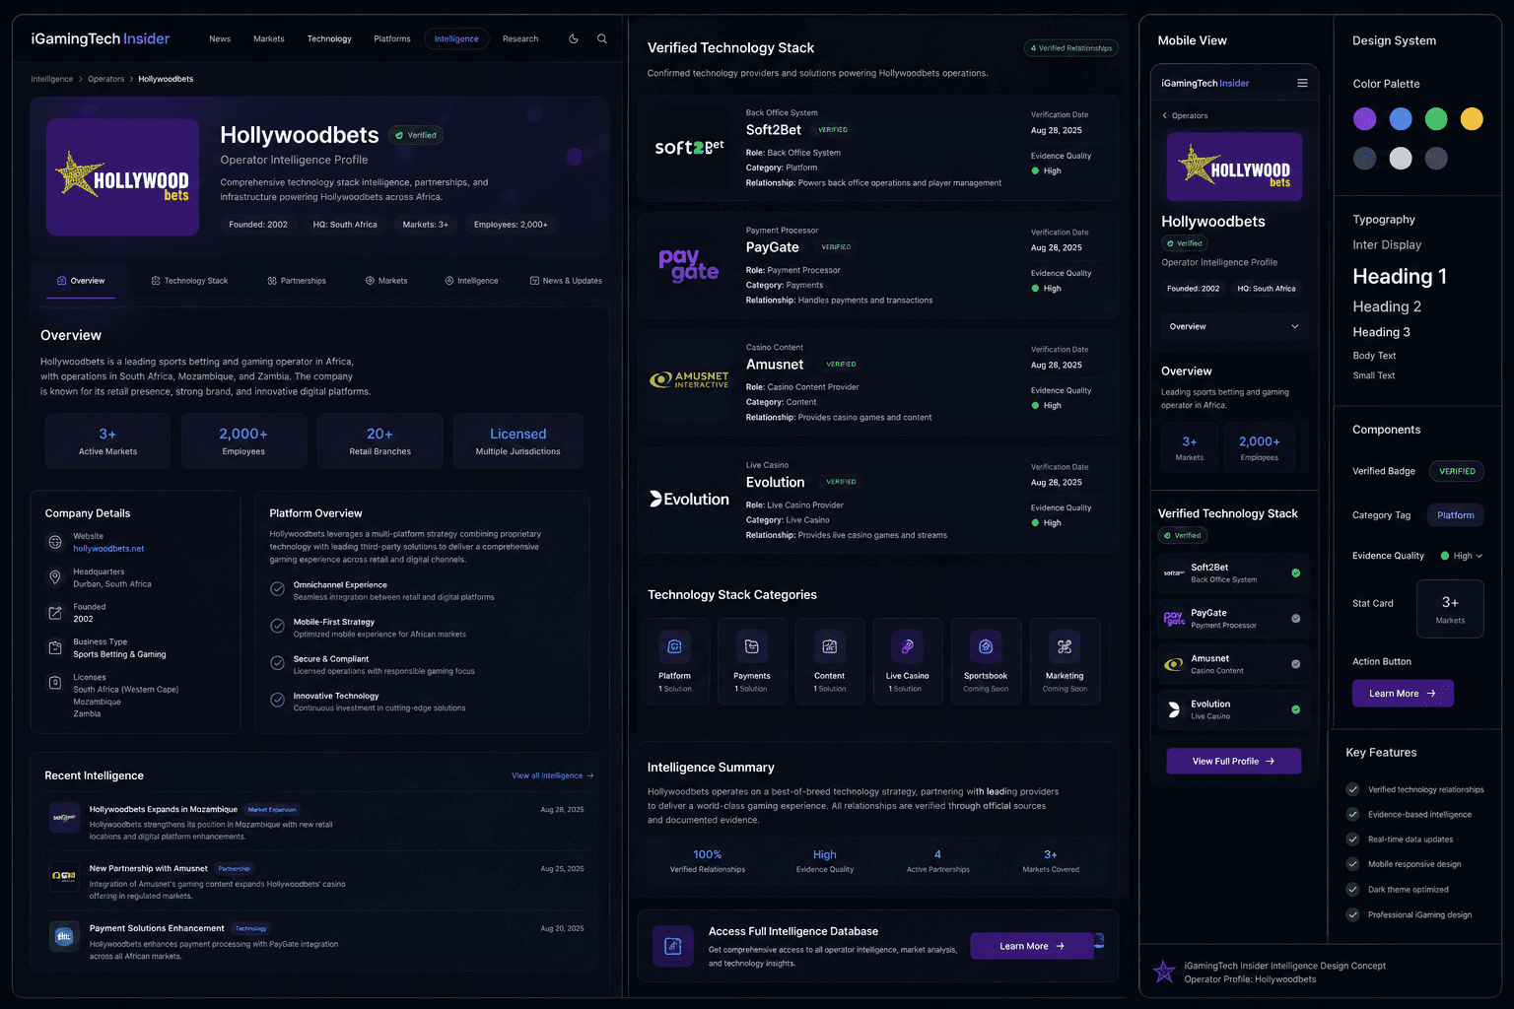The width and height of the screenshot is (1514, 1009).
Task: Select the Live Casino category icon card
Action: point(908,661)
